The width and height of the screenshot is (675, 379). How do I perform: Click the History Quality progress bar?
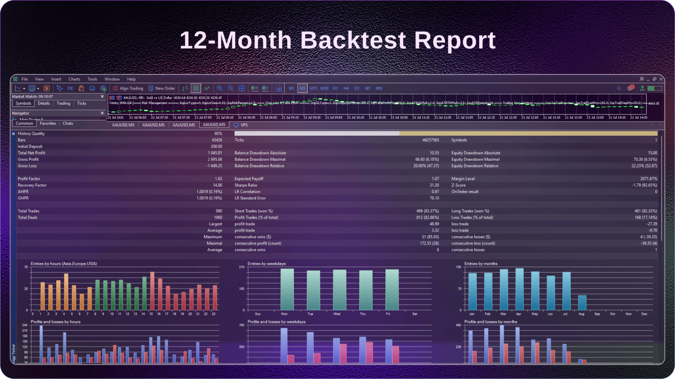(446, 134)
